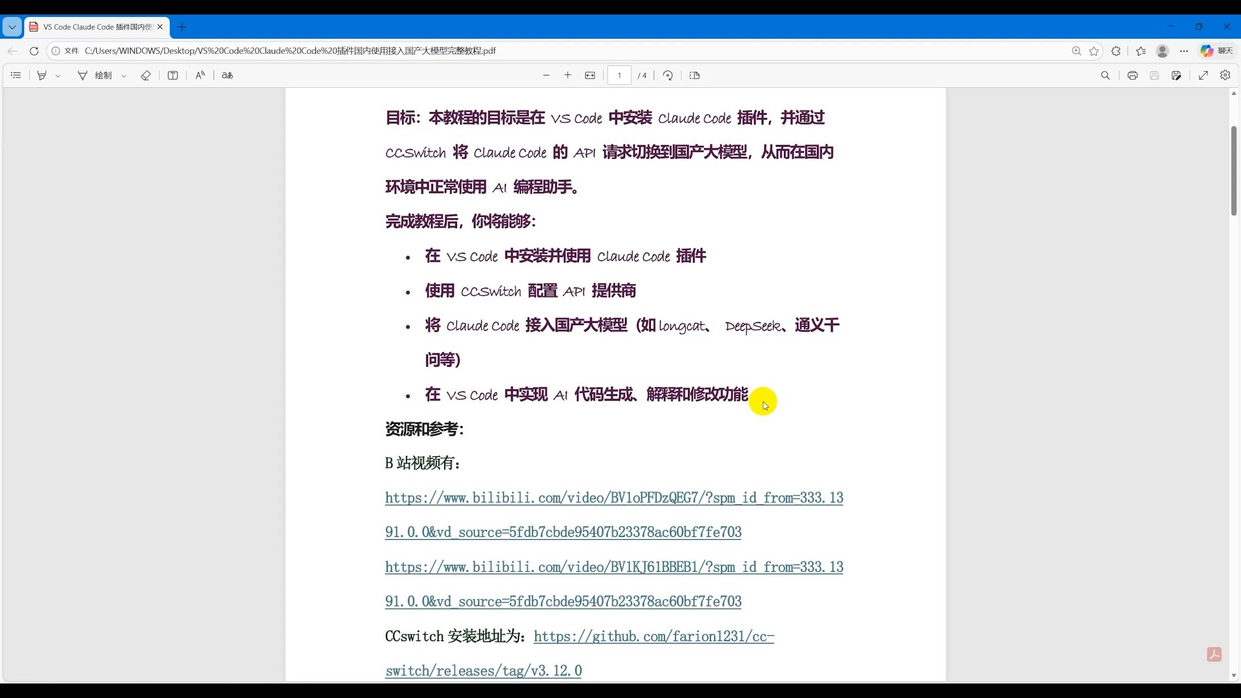Click the page number input field
This screenshot has height=698, width=1241.
point(619,76)
